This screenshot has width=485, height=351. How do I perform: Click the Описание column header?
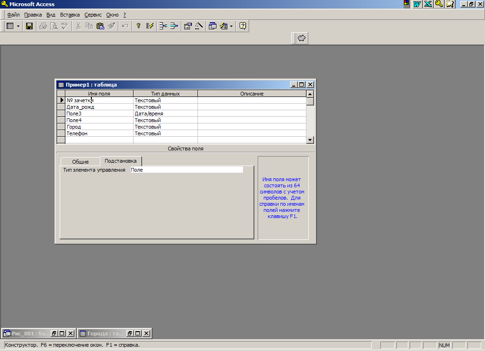tap(252, 94)
